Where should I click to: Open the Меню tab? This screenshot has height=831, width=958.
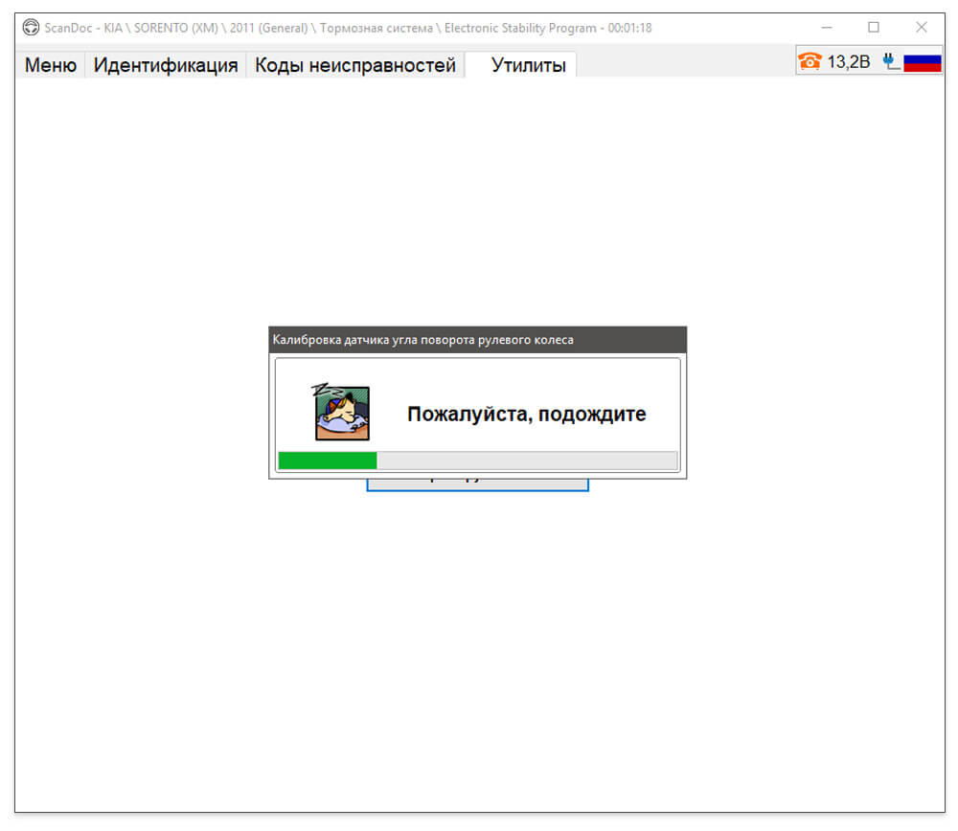51,65
